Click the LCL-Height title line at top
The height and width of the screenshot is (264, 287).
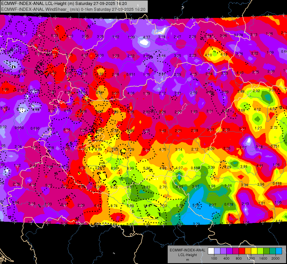pos(64,4)
